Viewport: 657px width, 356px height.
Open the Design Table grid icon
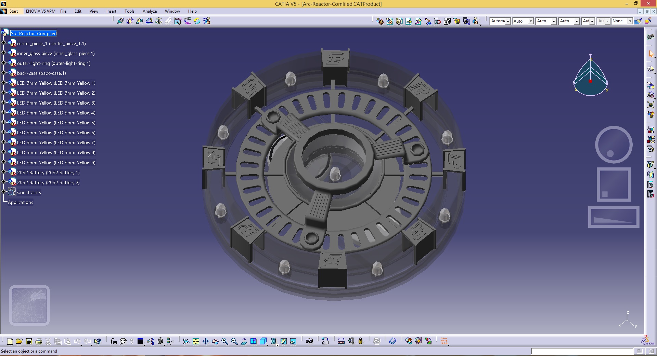pyautogui.click(x=140, y=341)
